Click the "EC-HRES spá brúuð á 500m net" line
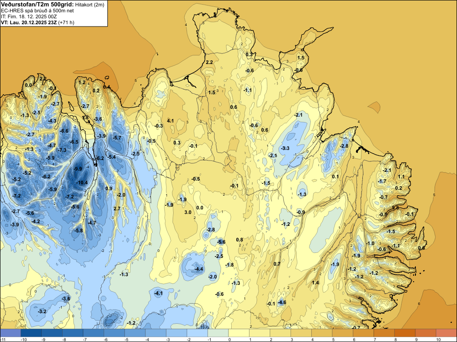This screenshot has height=342, width=457. point(37,11)
